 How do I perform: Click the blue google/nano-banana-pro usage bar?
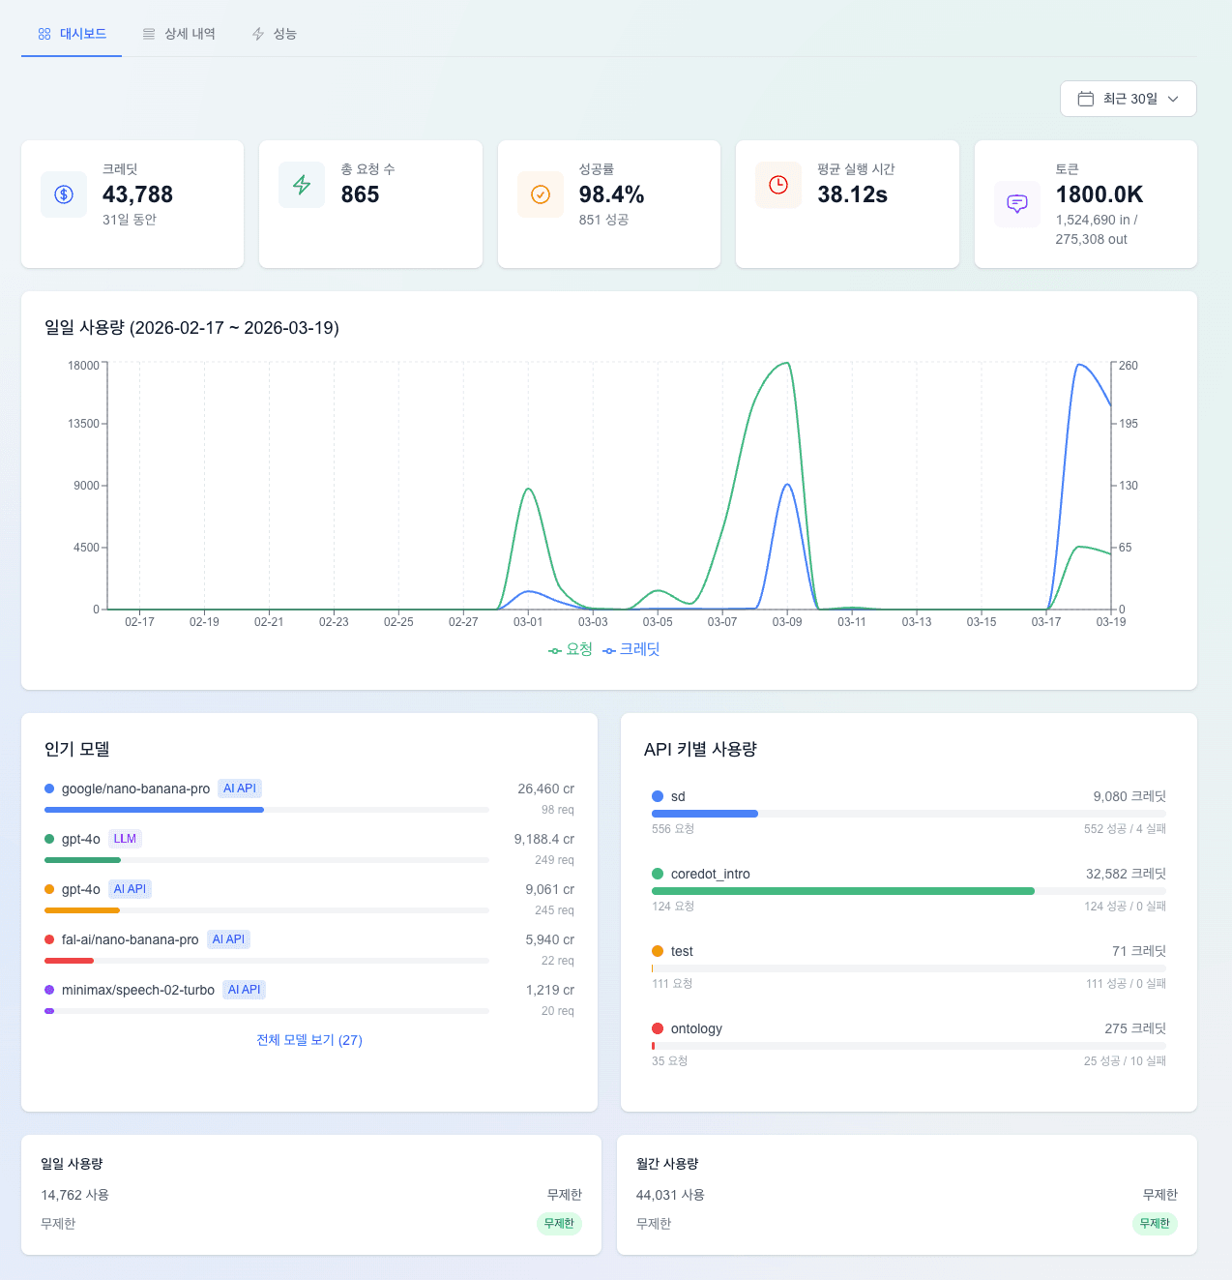click(x=154, y=810)
